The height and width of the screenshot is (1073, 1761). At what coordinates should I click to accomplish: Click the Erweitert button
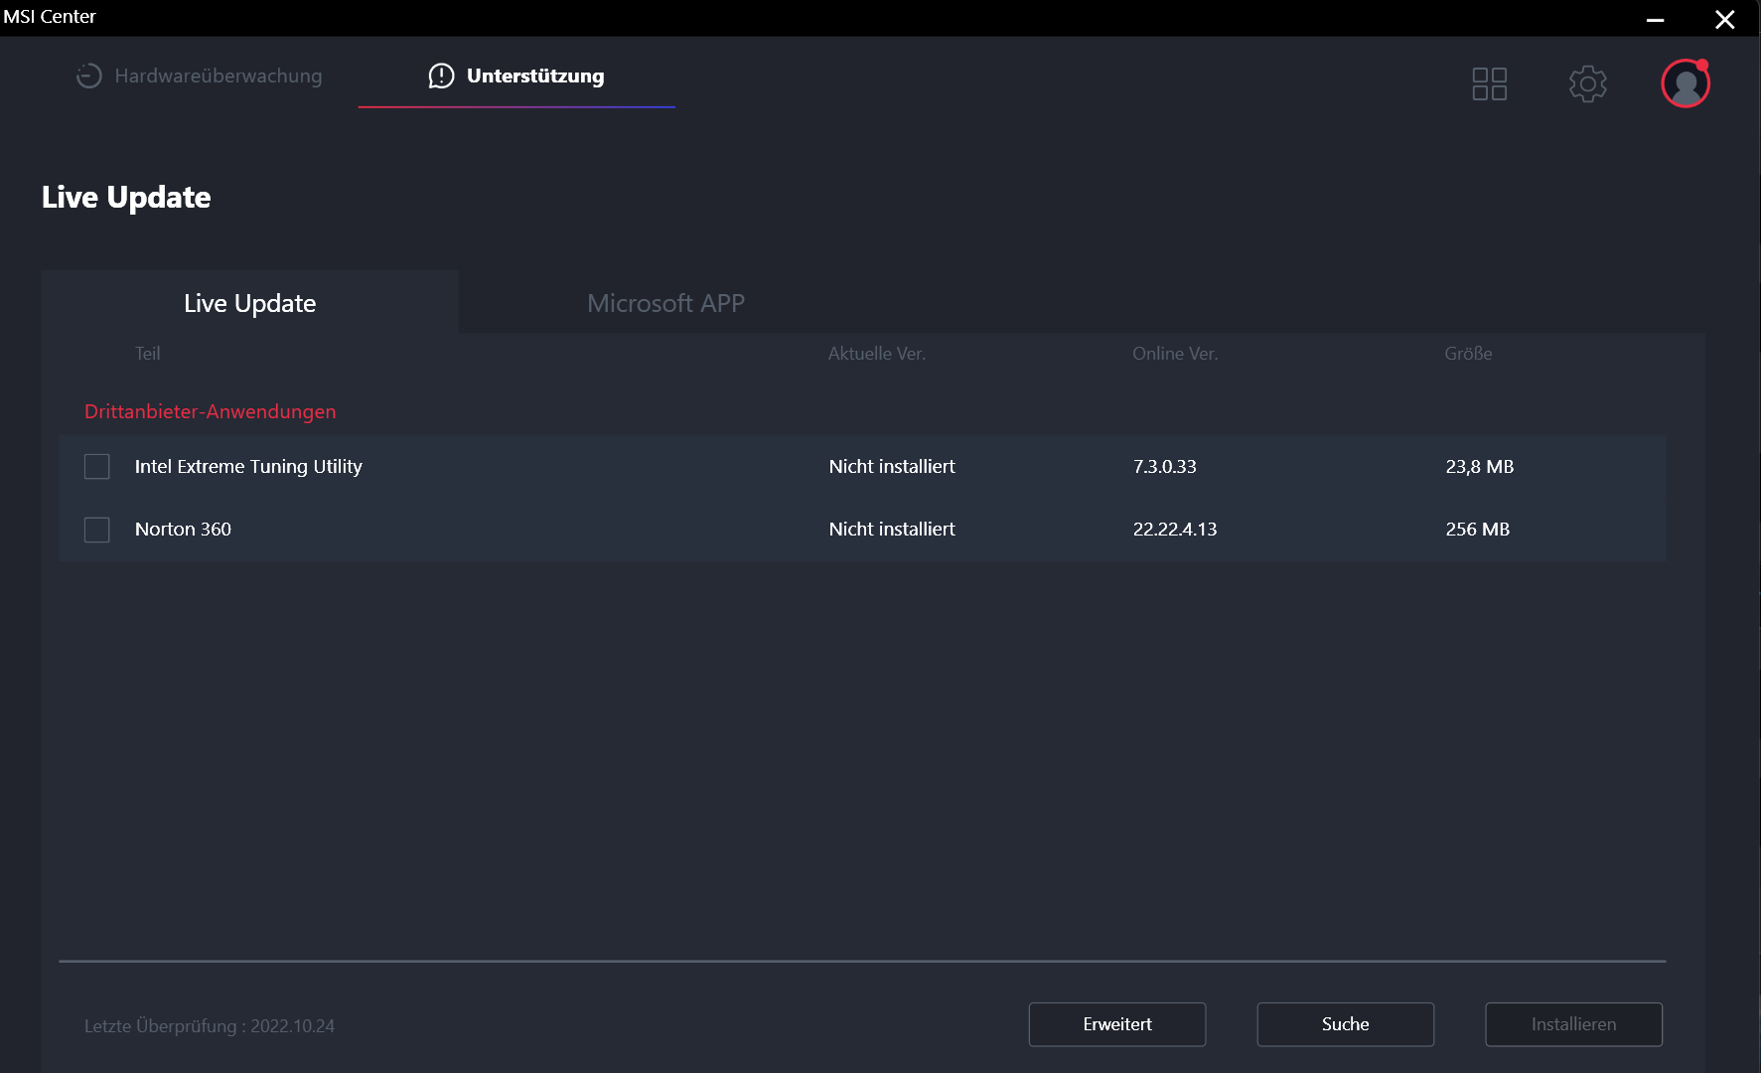click(1117, 1024)
